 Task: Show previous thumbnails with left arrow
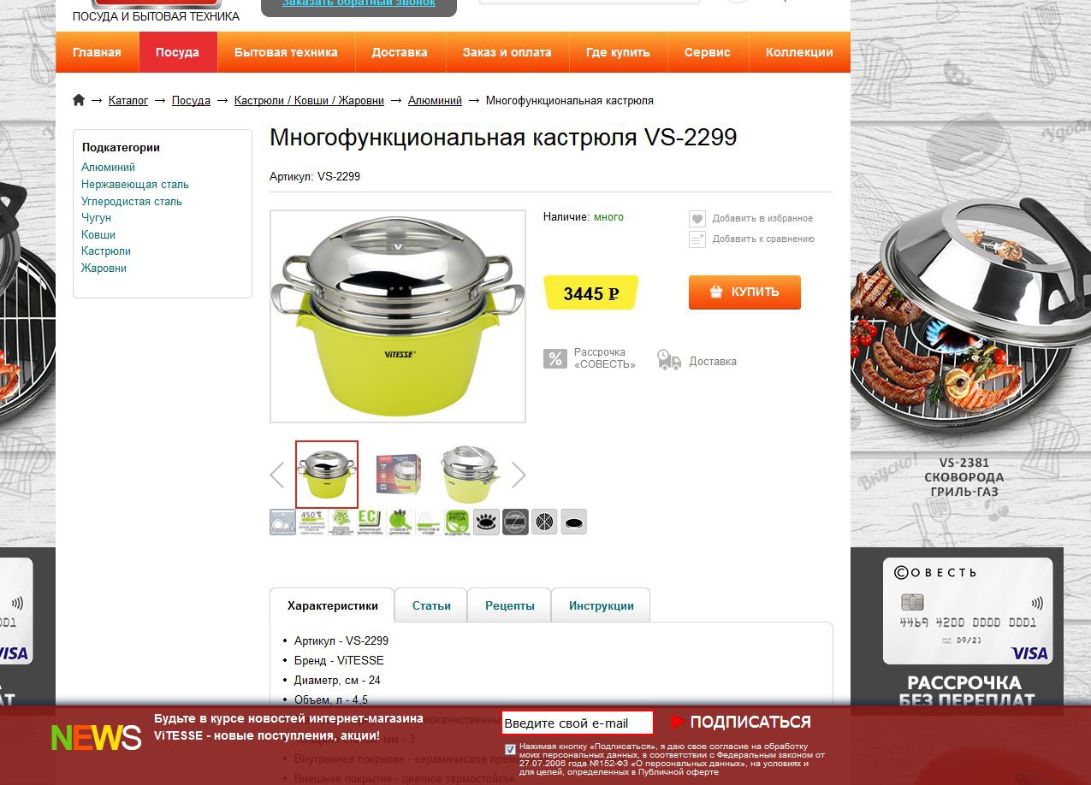point(276,475)
